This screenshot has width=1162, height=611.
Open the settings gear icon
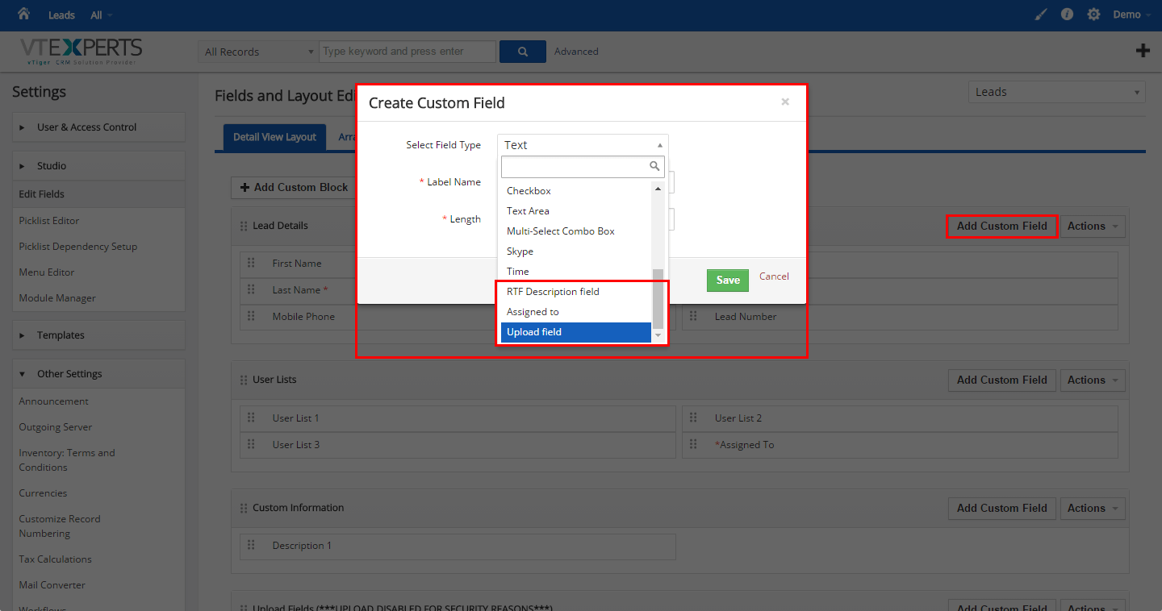click(1093, 14)
